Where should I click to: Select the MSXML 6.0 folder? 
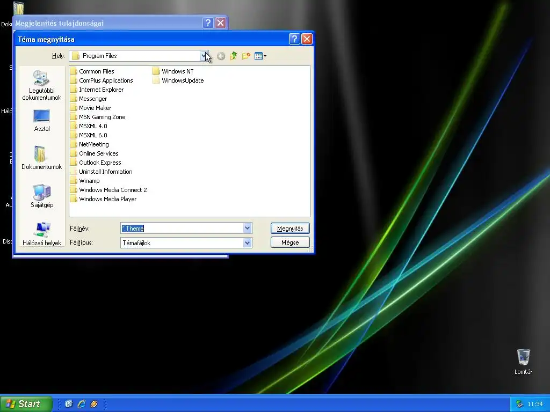point(89,135)
